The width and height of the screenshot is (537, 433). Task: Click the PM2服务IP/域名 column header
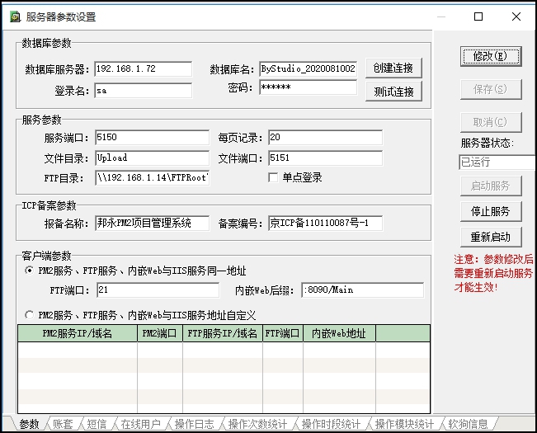pyautogui.click(x=78, y=333)
